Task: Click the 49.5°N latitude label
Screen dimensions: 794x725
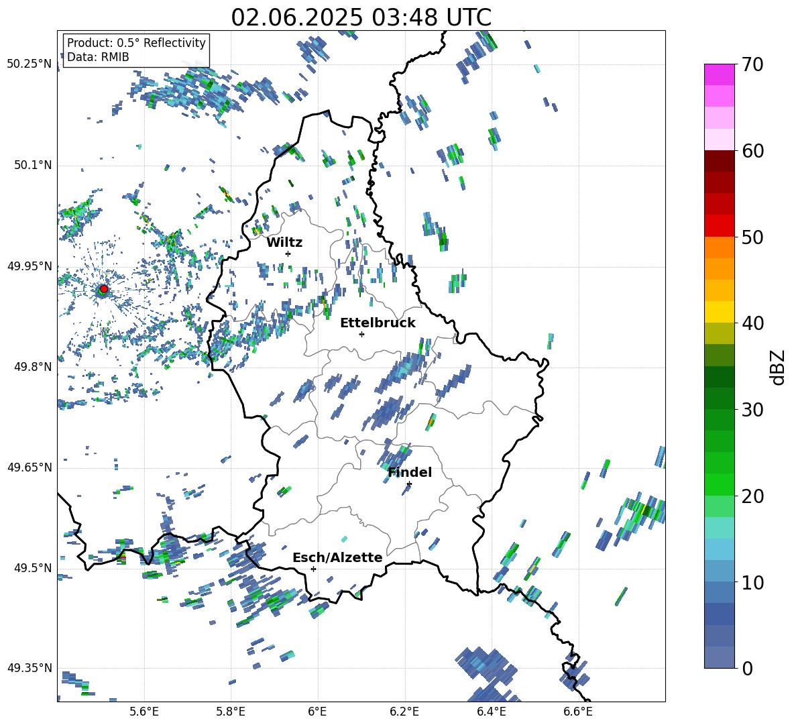Action: pos(32,567)
